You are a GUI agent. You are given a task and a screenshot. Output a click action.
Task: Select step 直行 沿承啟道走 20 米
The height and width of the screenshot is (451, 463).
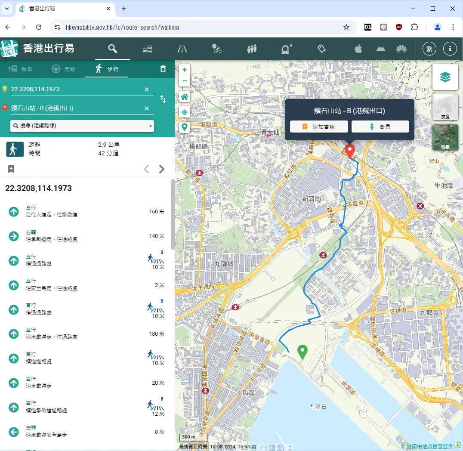(x=86, y=383)
